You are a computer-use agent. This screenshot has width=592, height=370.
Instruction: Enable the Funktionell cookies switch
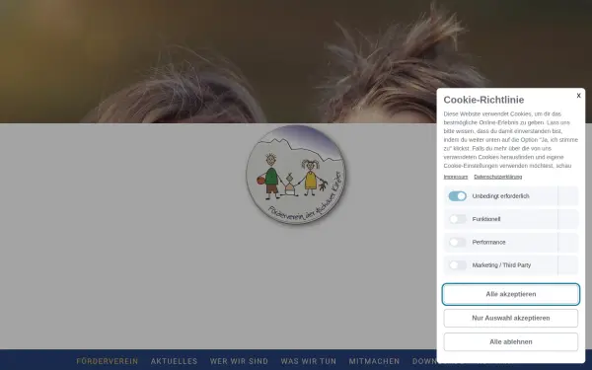coord(457,219)
